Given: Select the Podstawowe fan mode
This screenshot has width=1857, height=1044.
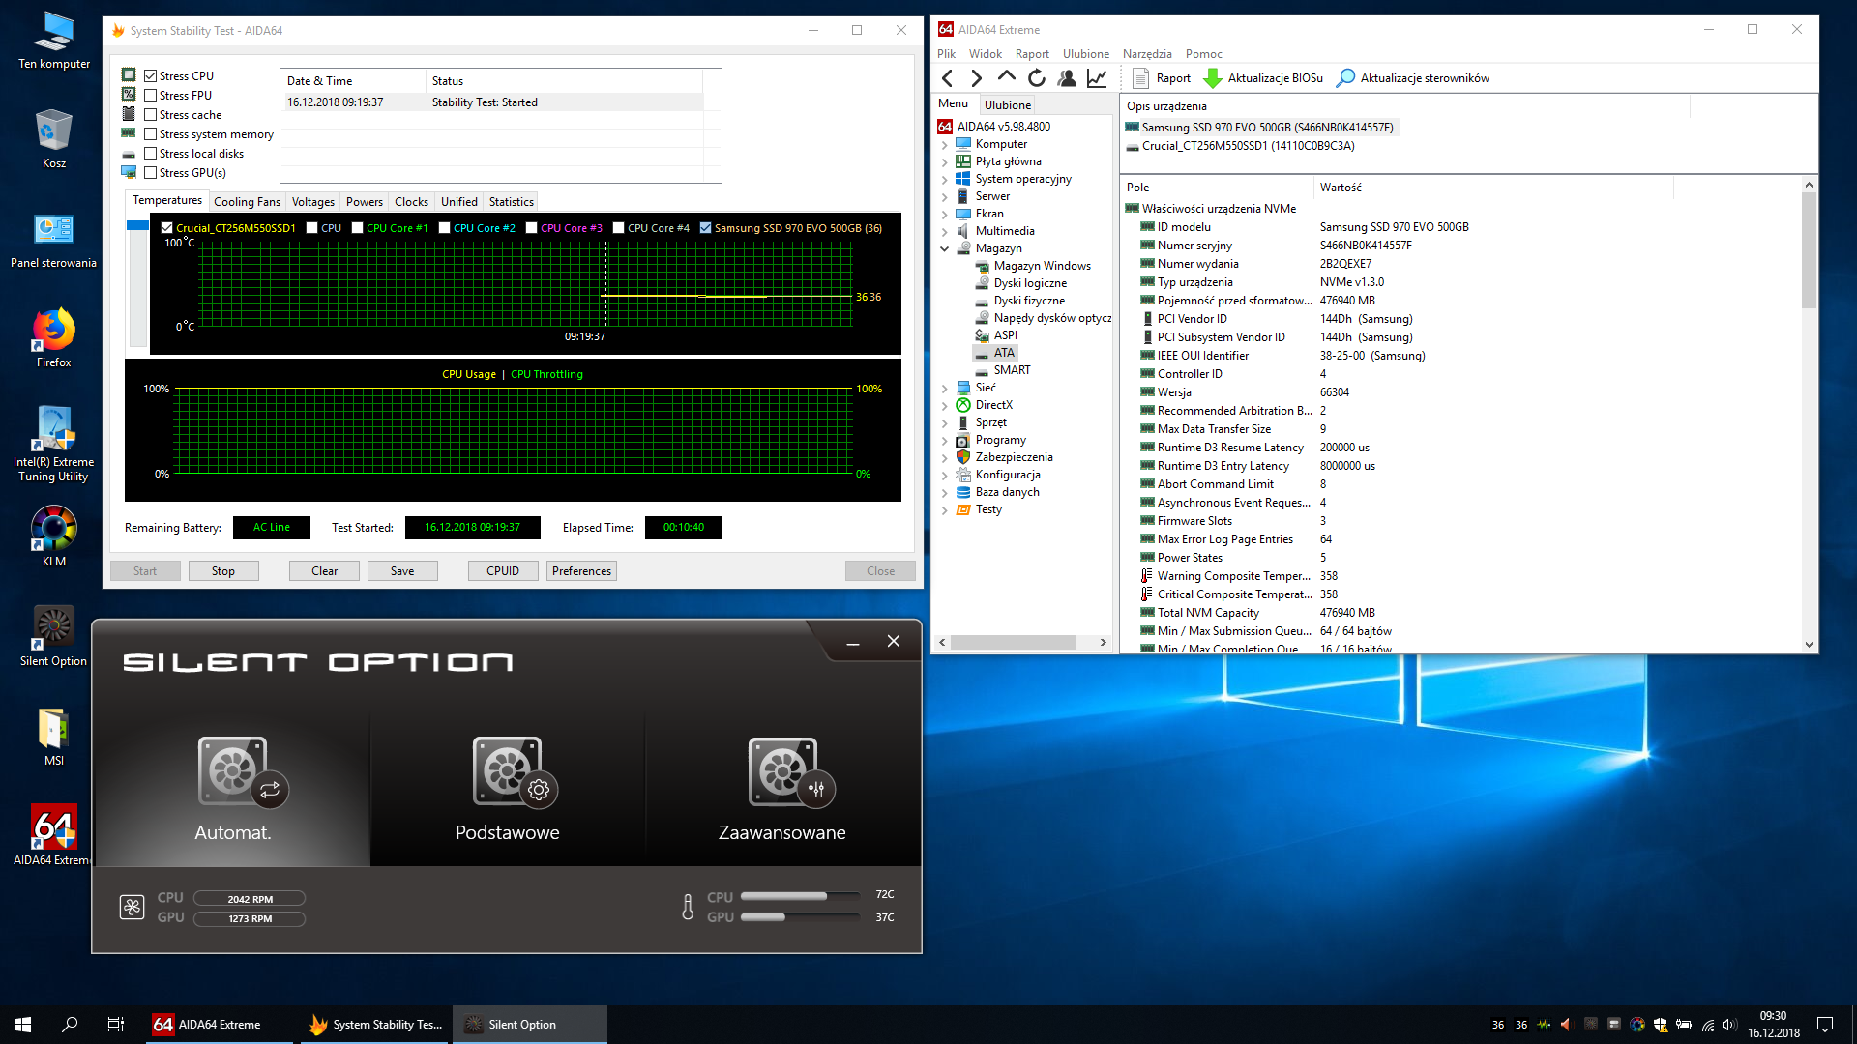Looking at the screenshot, I should 508,788.
